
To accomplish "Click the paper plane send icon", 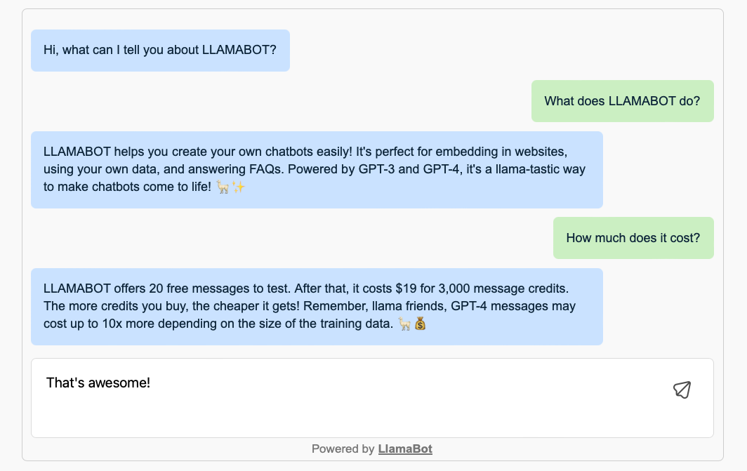I will pos(680,390).
